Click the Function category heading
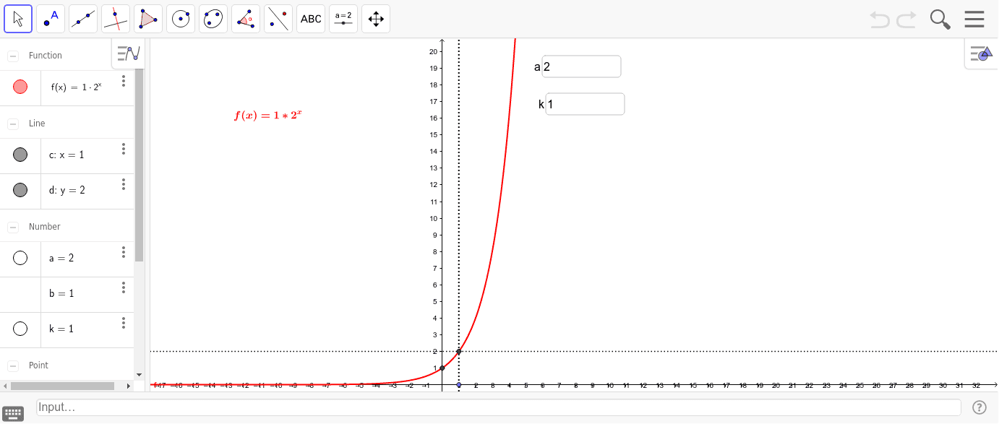The image size is (999, 424). tap(46, 56)
